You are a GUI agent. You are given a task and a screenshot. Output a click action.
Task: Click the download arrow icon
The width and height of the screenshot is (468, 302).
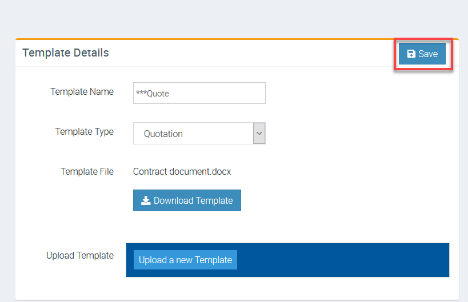point(146,200)
